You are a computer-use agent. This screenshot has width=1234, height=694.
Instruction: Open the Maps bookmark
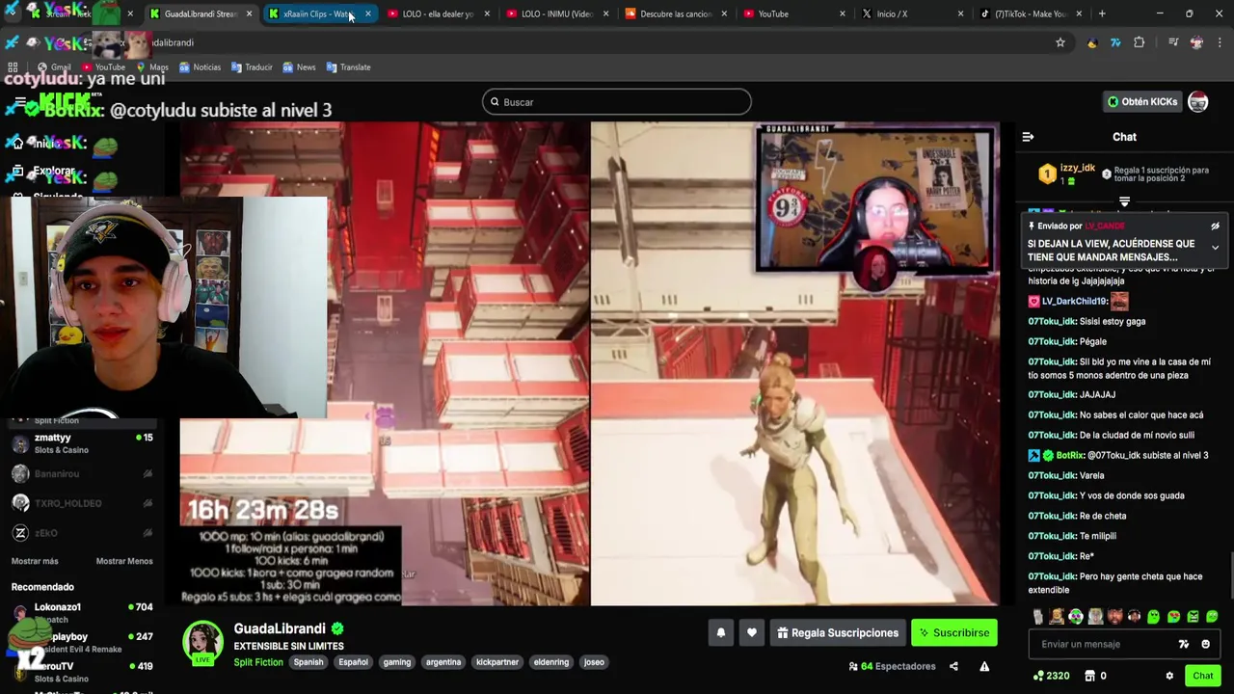[x=152, y=67]
